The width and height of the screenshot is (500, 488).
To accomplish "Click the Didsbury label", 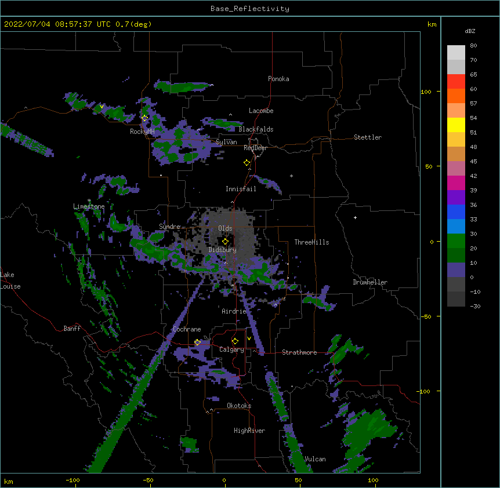I will [223, 250].
